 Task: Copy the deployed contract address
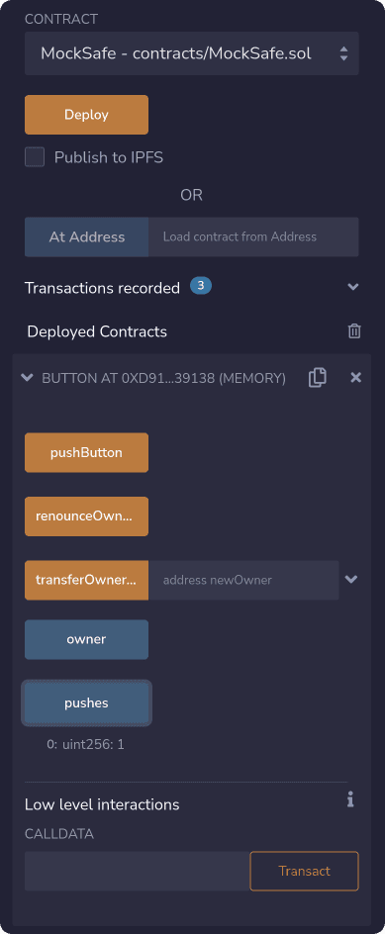[x=317, y=378]
